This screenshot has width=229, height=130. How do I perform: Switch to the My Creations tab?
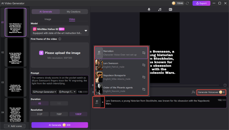74,12
